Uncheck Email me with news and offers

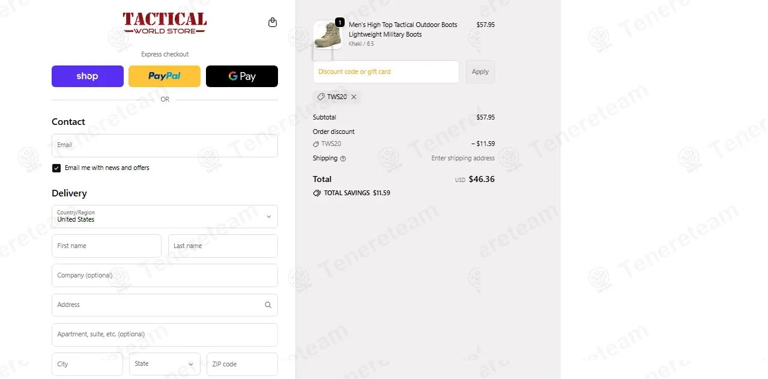56,168
